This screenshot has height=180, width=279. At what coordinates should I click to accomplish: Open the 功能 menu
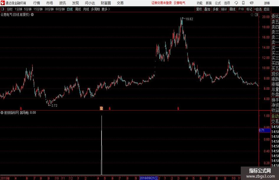[x=200, y=3]
